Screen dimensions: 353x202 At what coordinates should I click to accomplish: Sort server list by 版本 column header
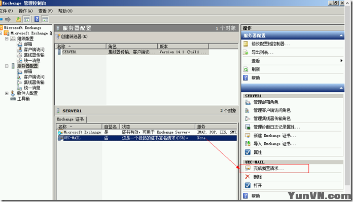click(183, 46)
